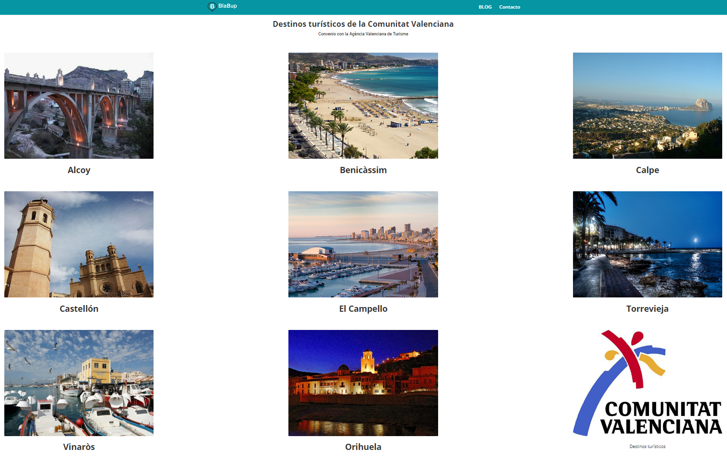
Task: Follow the Alcoy title link
Action: pyautogui.click(x=79, y=170)
